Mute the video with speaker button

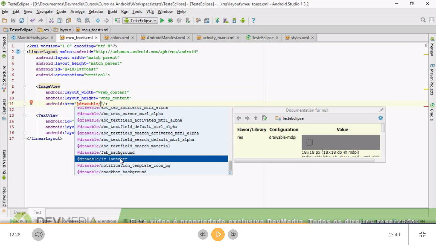[x=38, y=234]
